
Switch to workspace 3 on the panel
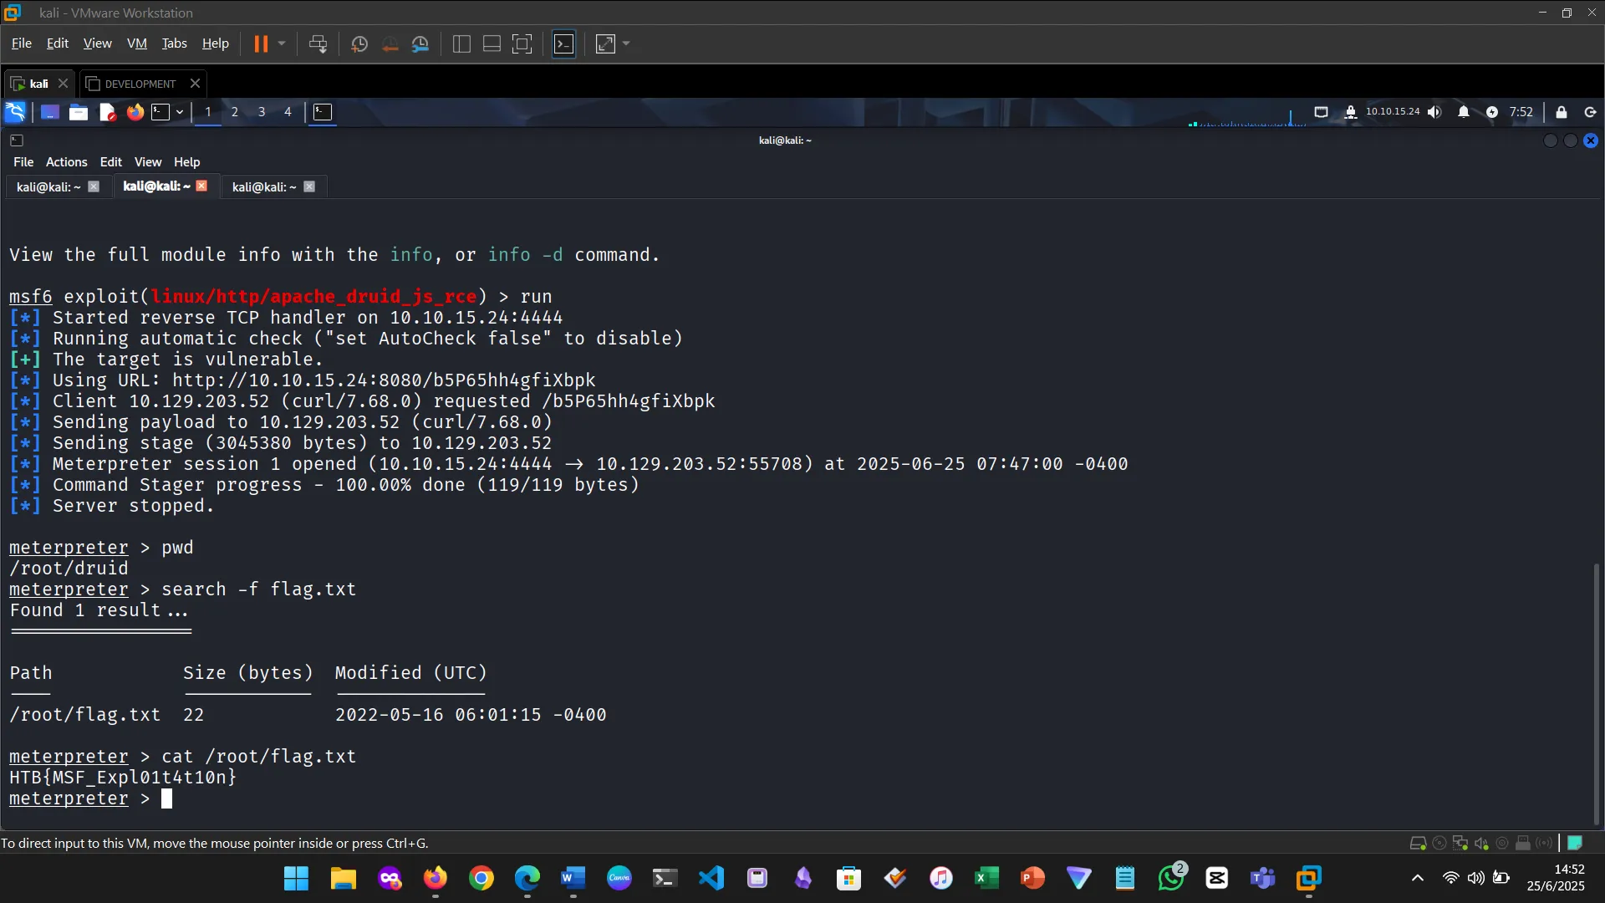tap(262, 112)
